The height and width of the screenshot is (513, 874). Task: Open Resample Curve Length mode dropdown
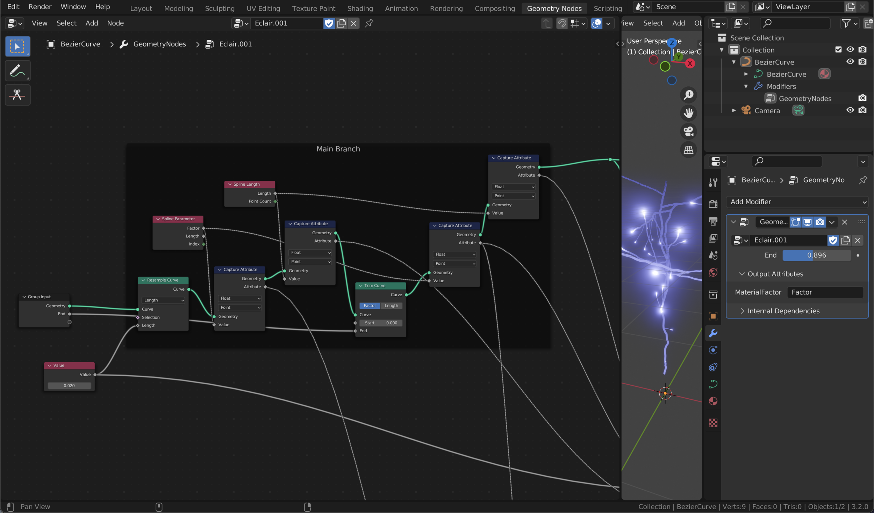pos(163,300)
